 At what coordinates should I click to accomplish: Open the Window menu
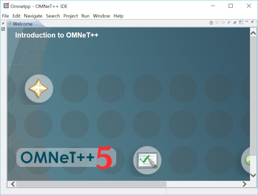[101, 16]
